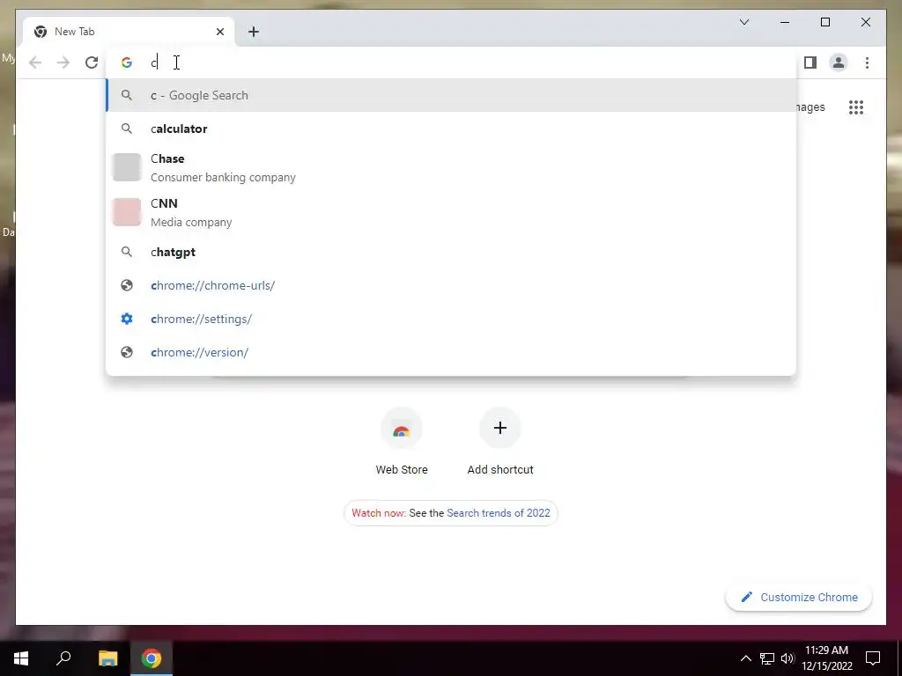The image size is (902, 676).
Task: Choose the CNN media company suggestion
Action: pos(452,213)
